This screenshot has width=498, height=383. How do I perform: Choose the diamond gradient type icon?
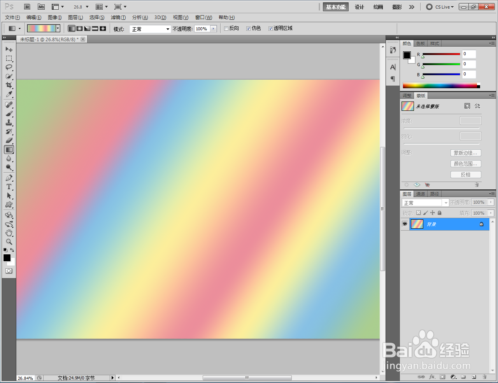click(103, 28)
